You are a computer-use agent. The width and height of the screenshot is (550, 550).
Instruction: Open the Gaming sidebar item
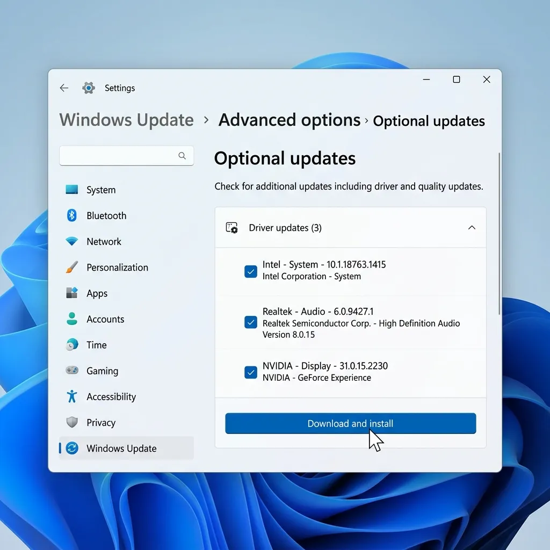(x=126, y=371)
